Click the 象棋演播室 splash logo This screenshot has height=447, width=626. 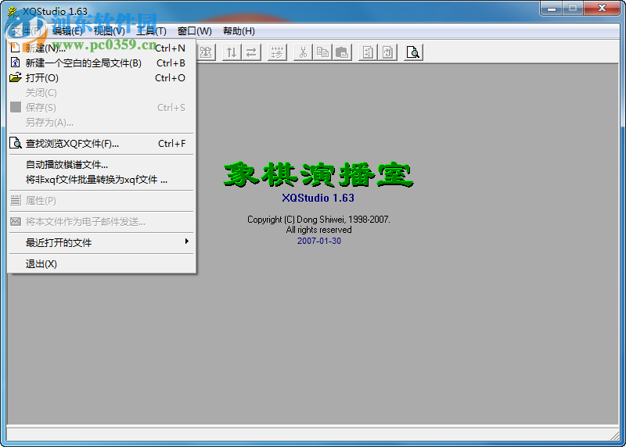coord(318,174)
